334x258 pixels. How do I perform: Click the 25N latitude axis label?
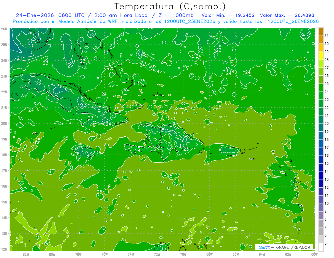click(4, 45)
